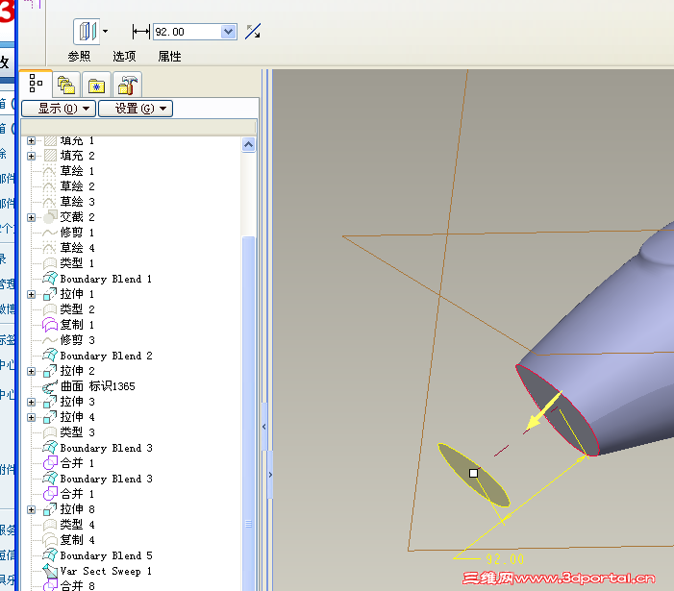Click the first 合并 1 merge icon
Image resolution: width=674 pixels, height=591 pixels.
coord(50,463)
